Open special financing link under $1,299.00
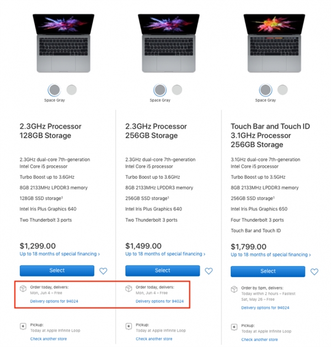331x347 pixels. point(60,254)
